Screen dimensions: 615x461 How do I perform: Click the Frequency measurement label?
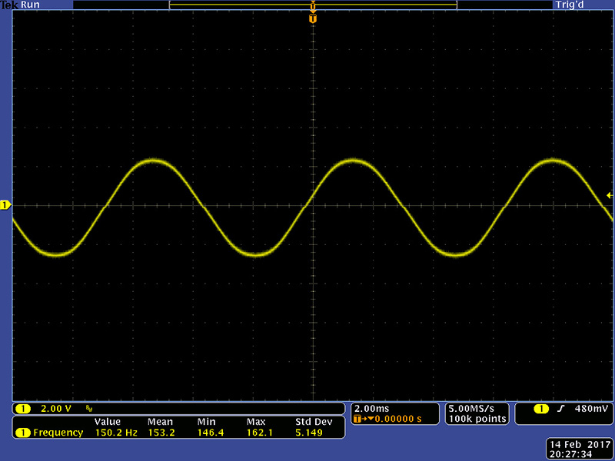[58, 433]
